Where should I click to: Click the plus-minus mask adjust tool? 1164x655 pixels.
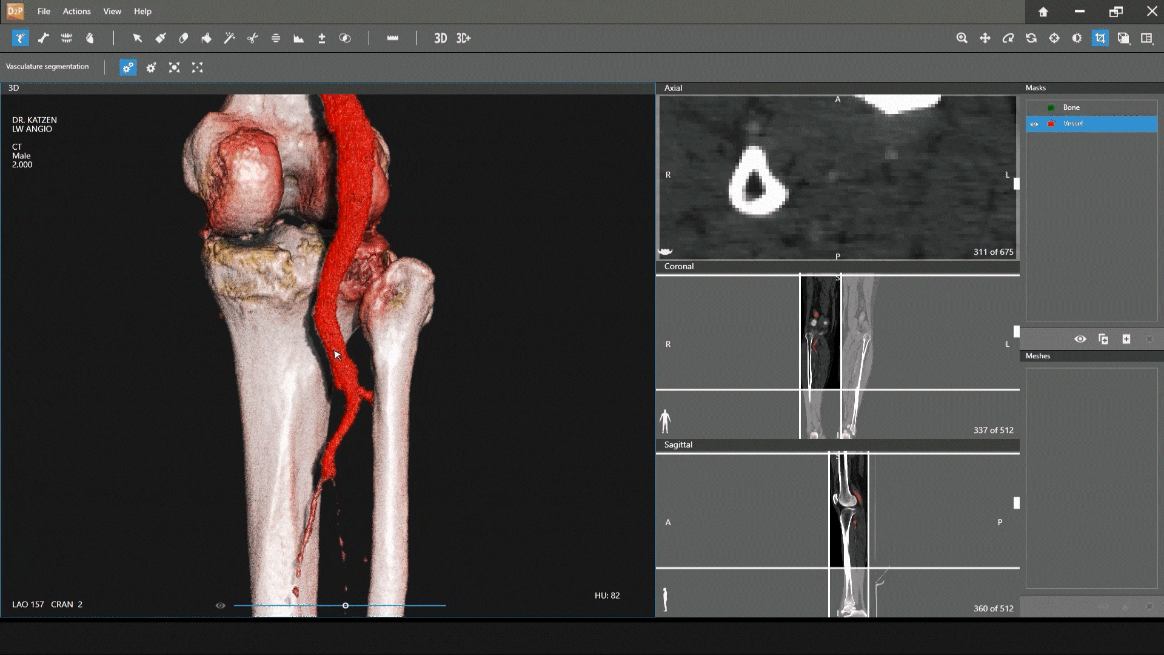[322, 38]
